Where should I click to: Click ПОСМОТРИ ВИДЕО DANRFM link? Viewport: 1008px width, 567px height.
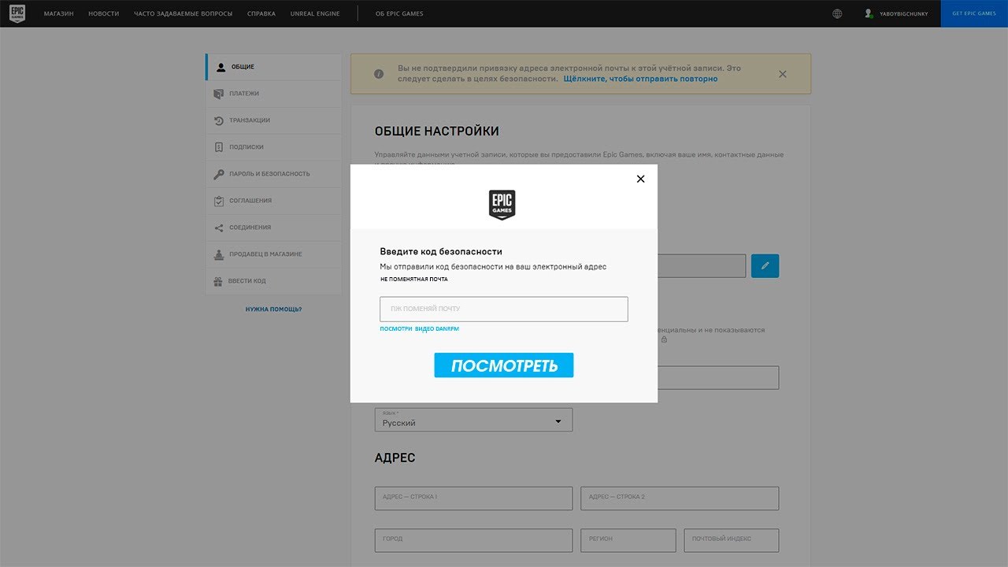click(420, 329)
